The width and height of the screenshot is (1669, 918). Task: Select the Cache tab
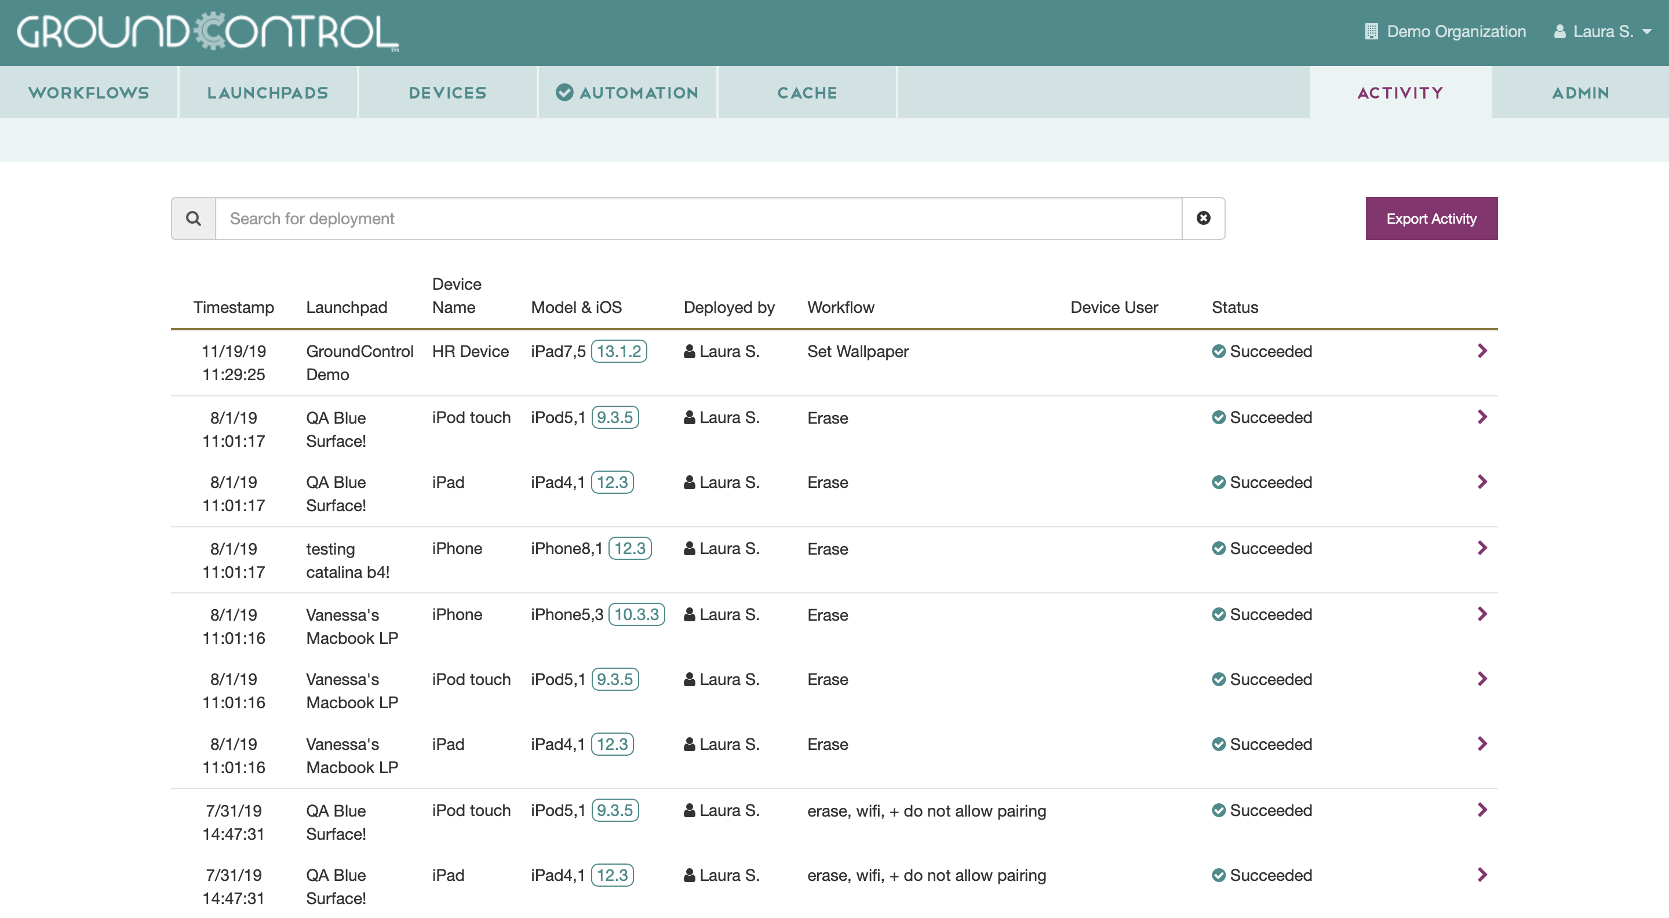tap(807, 93)
